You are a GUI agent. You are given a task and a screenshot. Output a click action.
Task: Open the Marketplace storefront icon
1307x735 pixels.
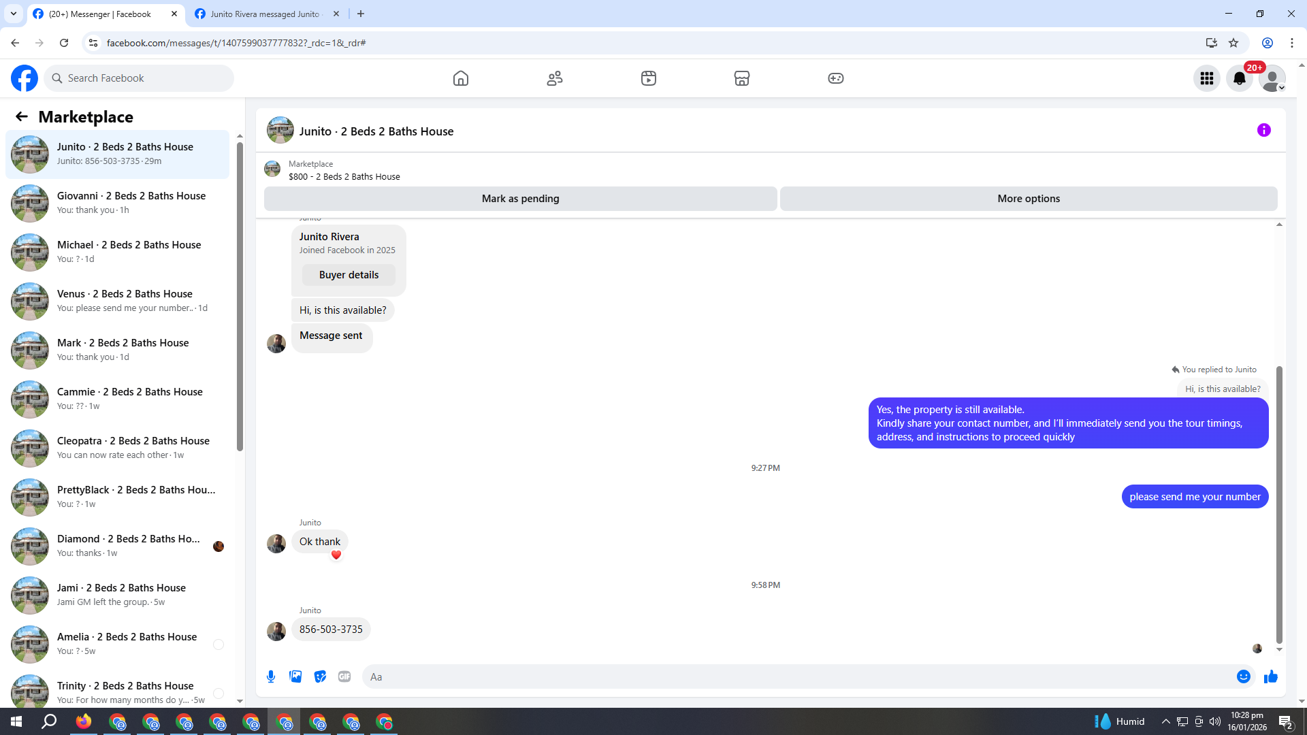click(742, 78)
